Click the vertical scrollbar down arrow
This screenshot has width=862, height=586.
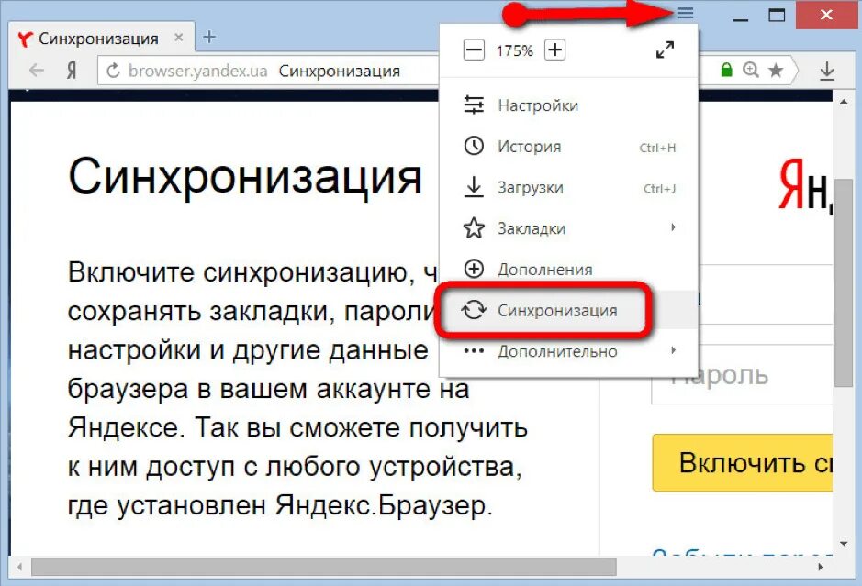click(x=844, y=544)
